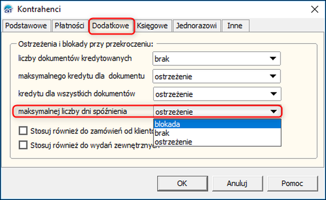Click the Kontrahenci app icon in title bar
Screen dimensions: 326x200
[x=9, y=9]
